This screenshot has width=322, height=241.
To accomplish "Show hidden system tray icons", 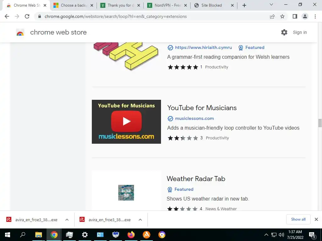I will [x=266, y=235].
